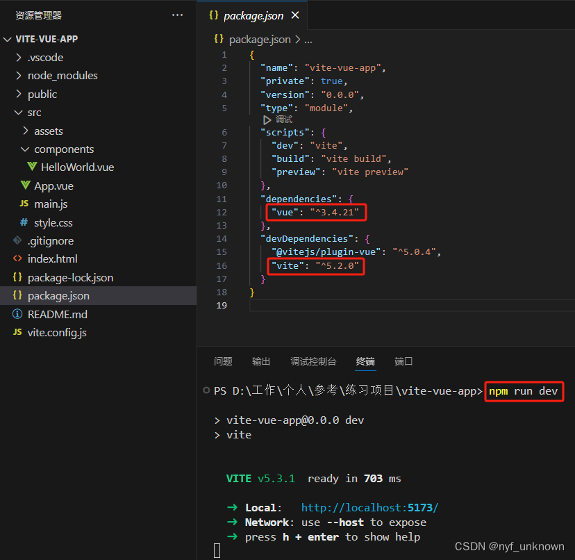This screenshot has width=575, height=560.
Task: Click the info icon beside README.md
Action: tap(17, 314)
